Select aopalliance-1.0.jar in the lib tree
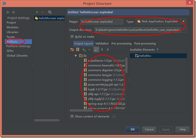 (100, 60)
